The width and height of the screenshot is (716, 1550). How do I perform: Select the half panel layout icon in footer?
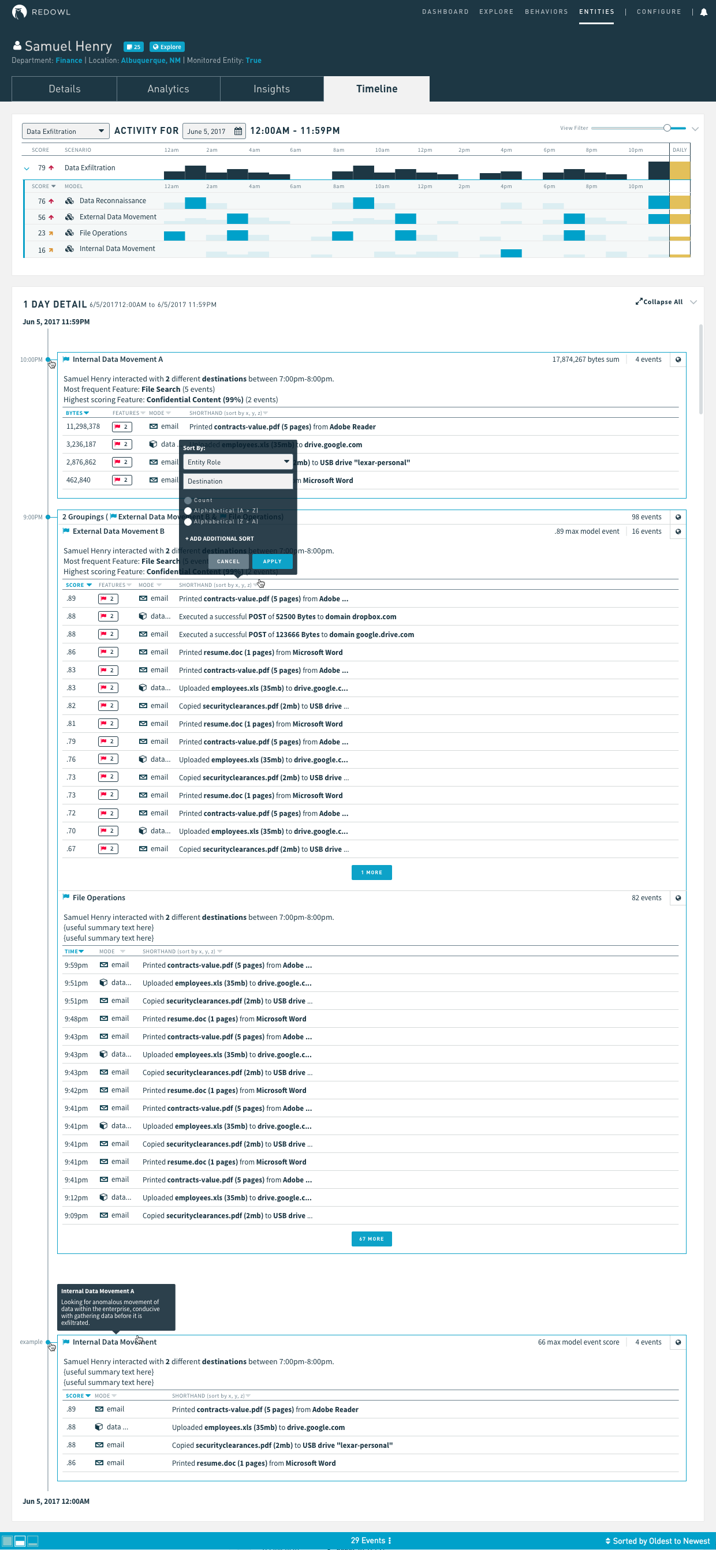pyautogui.click(x=20, y=1541)
